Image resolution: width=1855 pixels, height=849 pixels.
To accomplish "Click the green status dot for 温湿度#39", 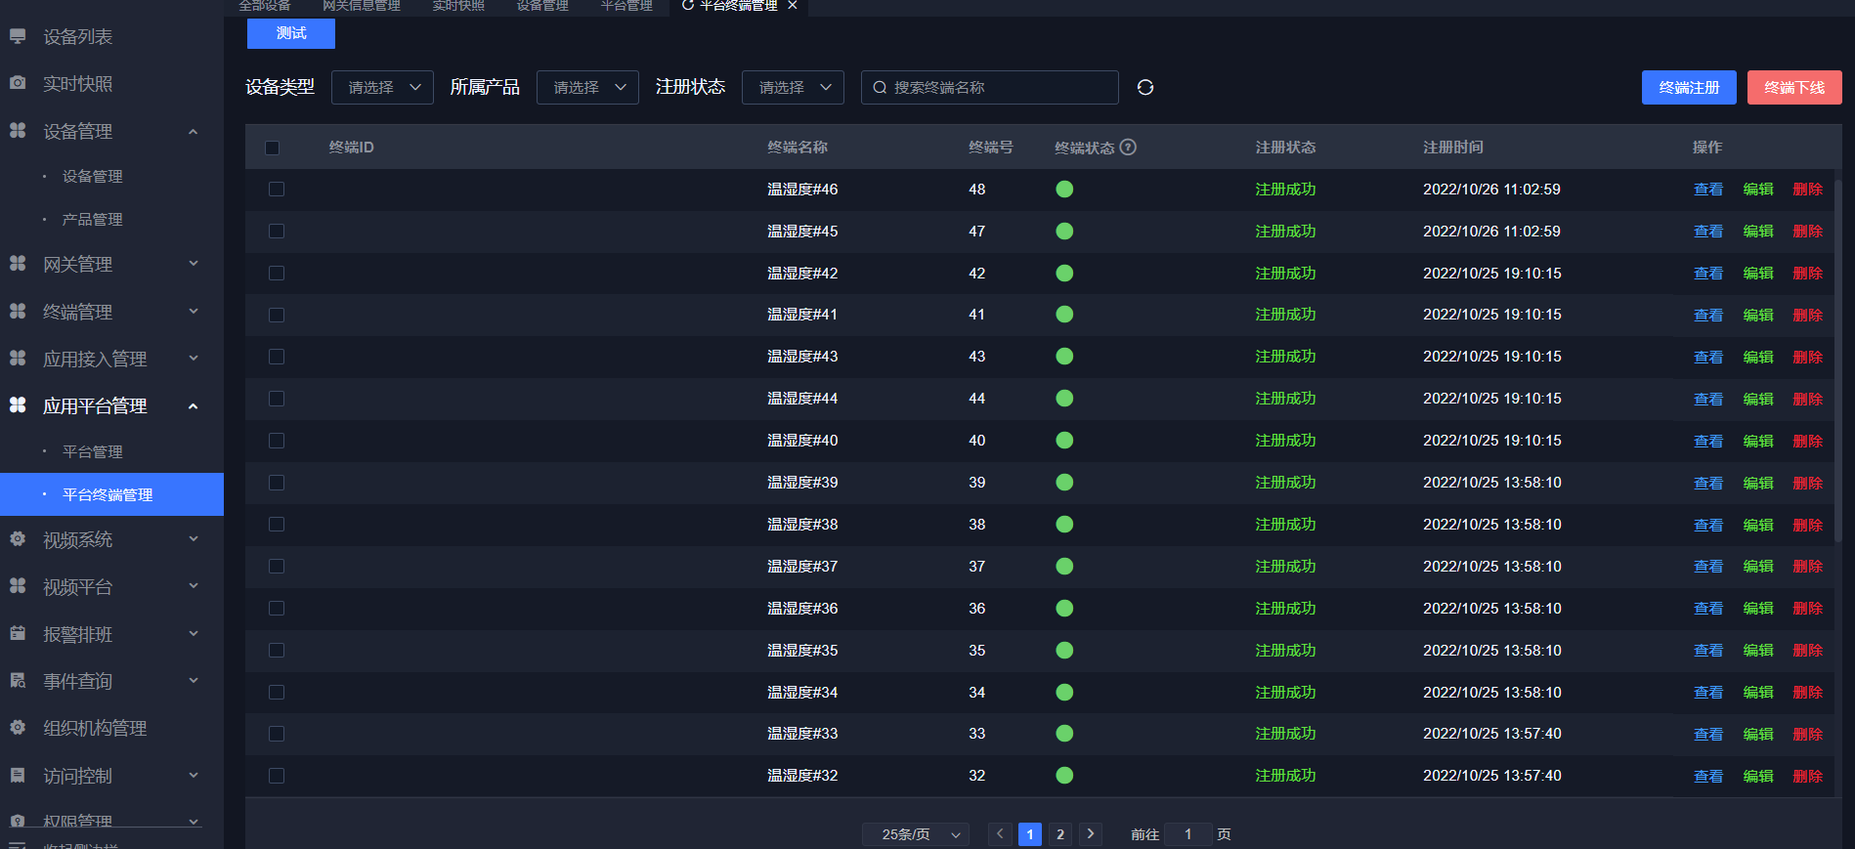I will (1064, 483).
